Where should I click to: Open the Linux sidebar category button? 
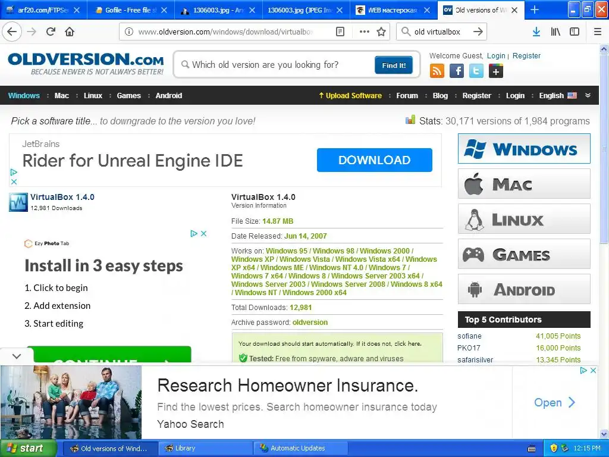point(524,219)
